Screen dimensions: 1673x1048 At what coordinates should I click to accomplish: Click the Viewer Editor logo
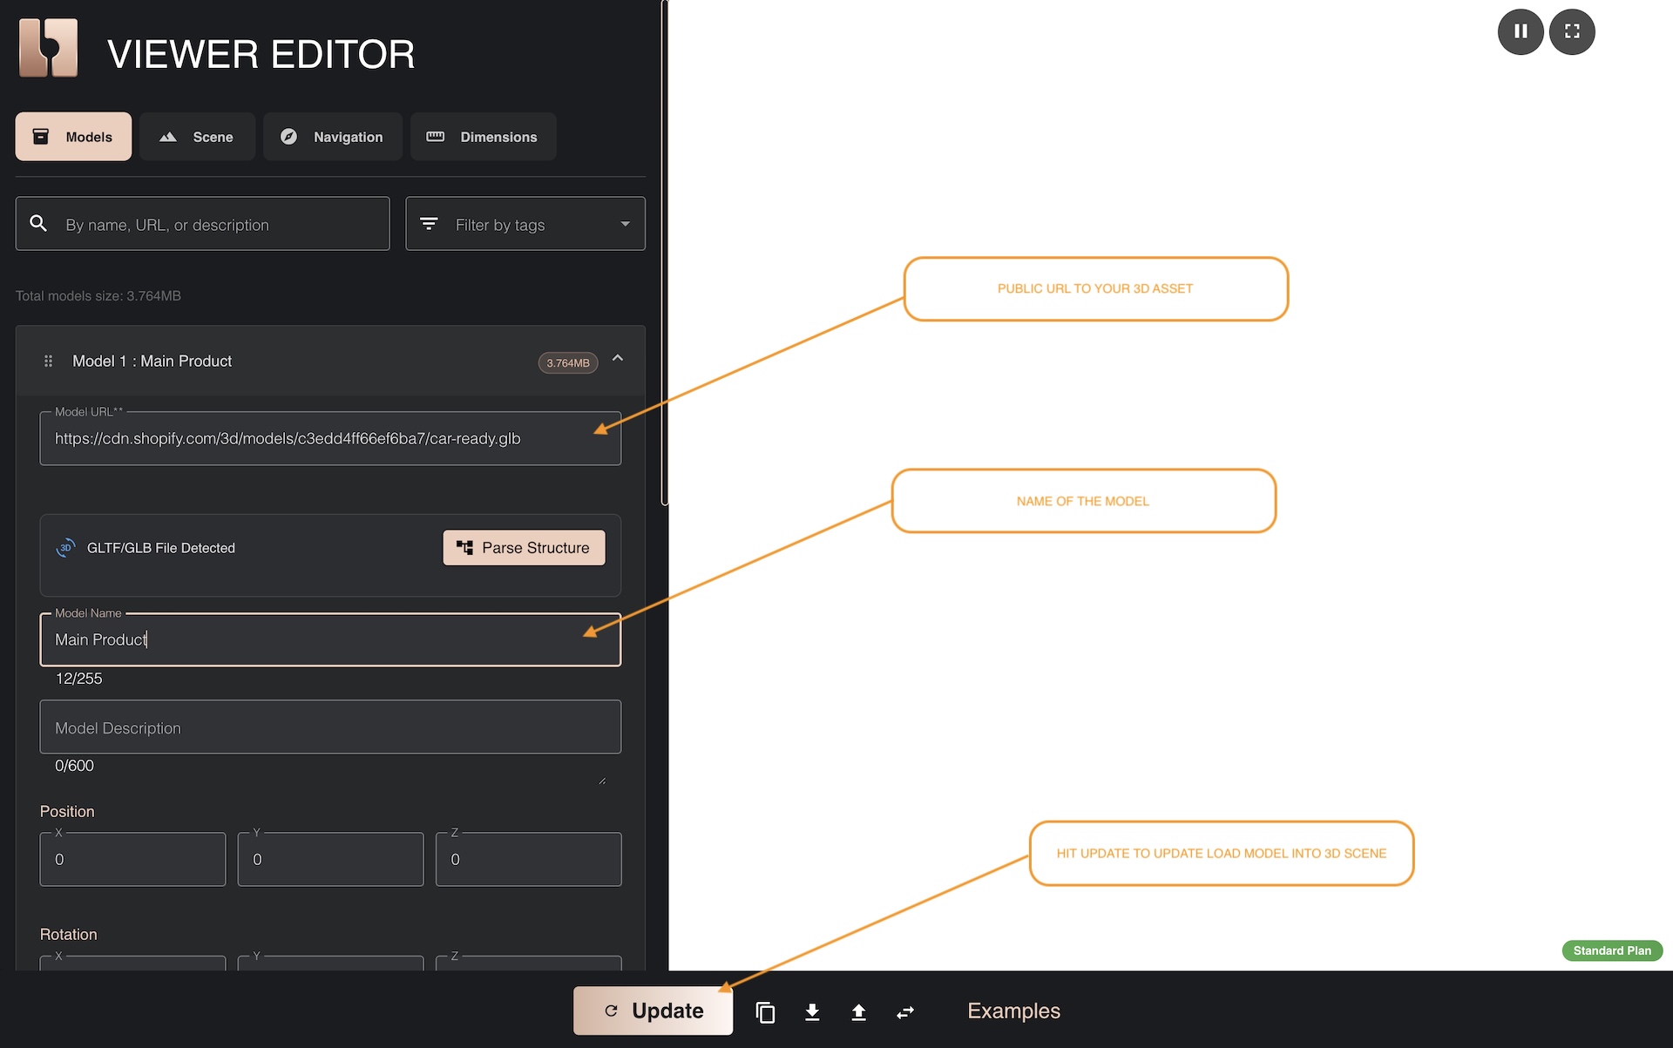point(48,48)
